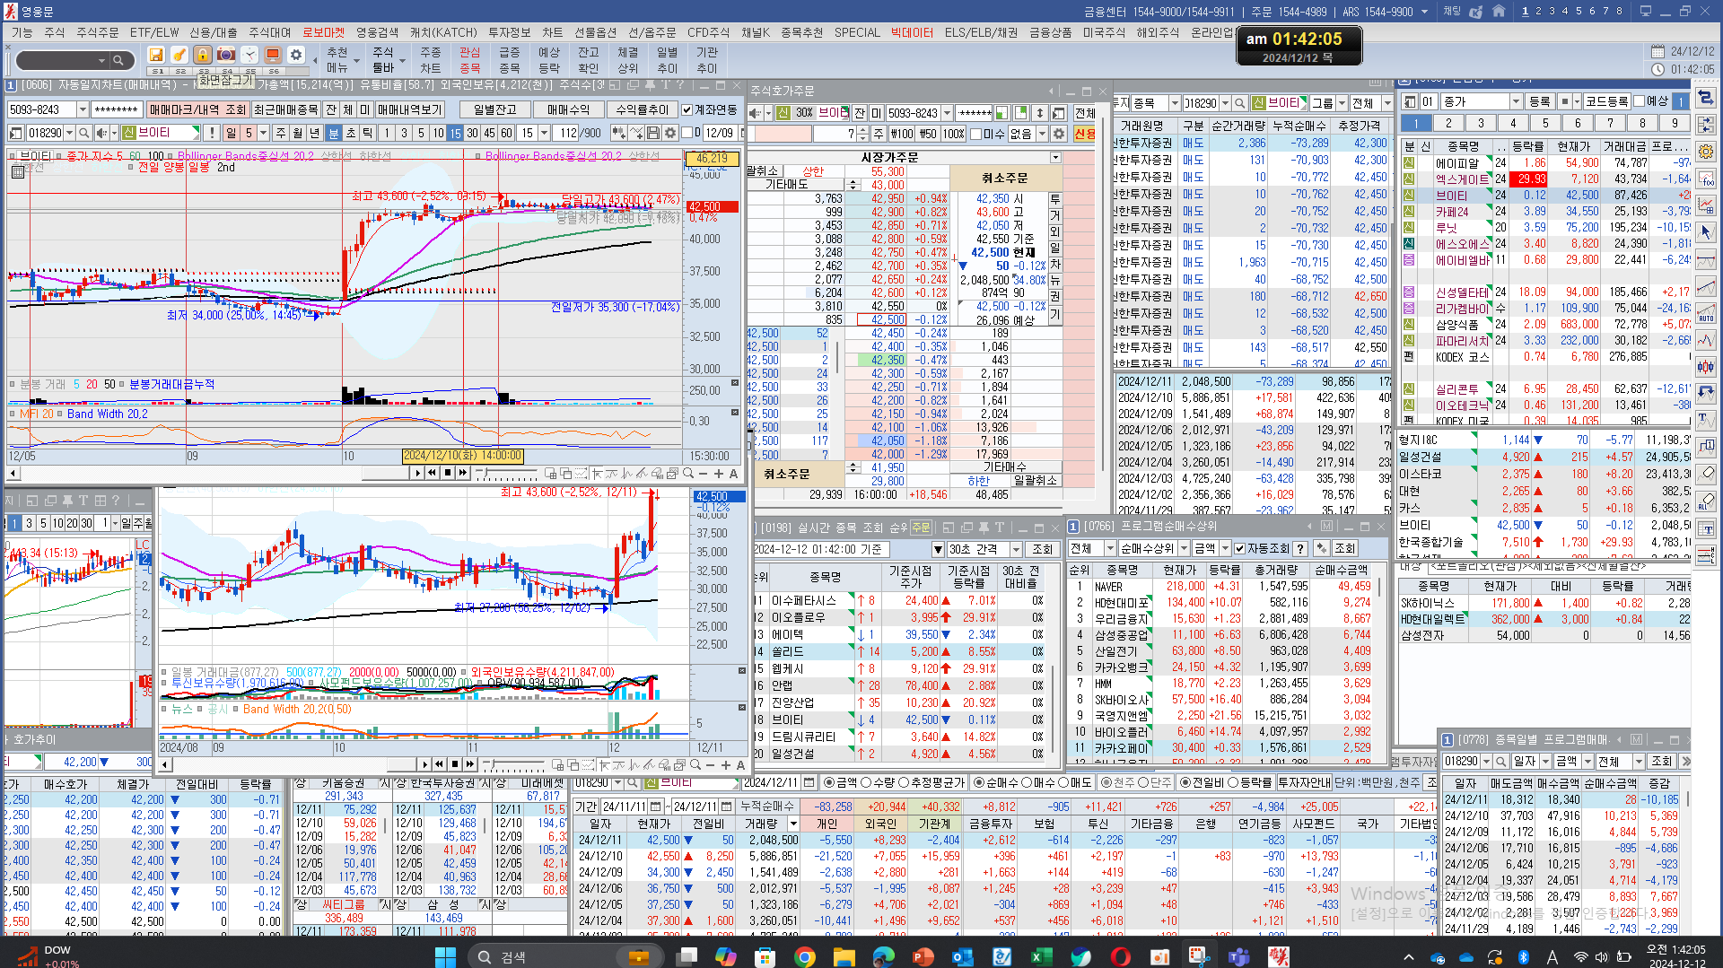The image size is (1723, 968).
Task: Click the Windows Start button
Action: tap(445, 957)
